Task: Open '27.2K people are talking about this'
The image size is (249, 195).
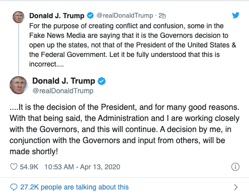Action: pos(74,187)
